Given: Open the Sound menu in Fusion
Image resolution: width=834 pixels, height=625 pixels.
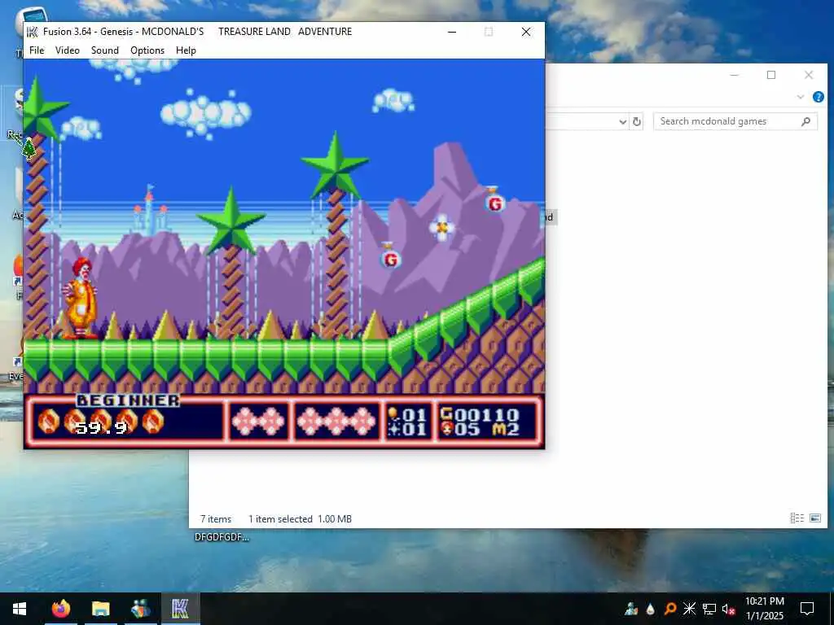Looking at the screenshot, I should 105,50.
